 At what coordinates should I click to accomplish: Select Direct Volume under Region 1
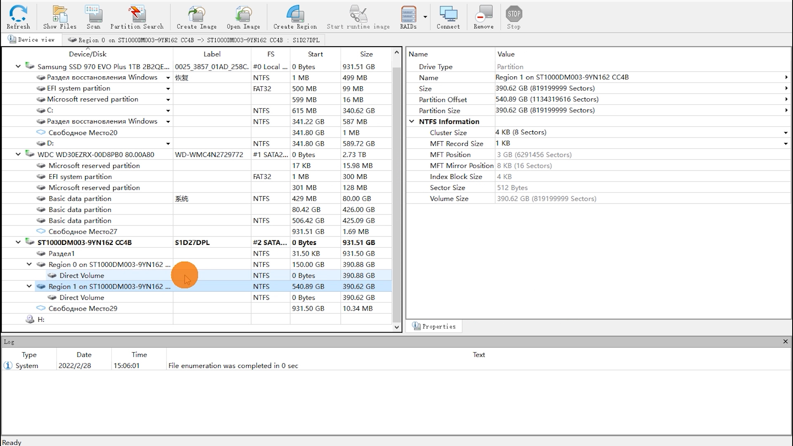(82, 297)
